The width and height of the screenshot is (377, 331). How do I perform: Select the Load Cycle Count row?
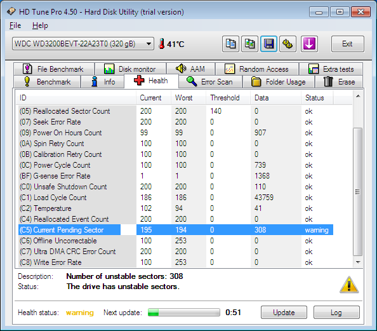coord(176,198)
